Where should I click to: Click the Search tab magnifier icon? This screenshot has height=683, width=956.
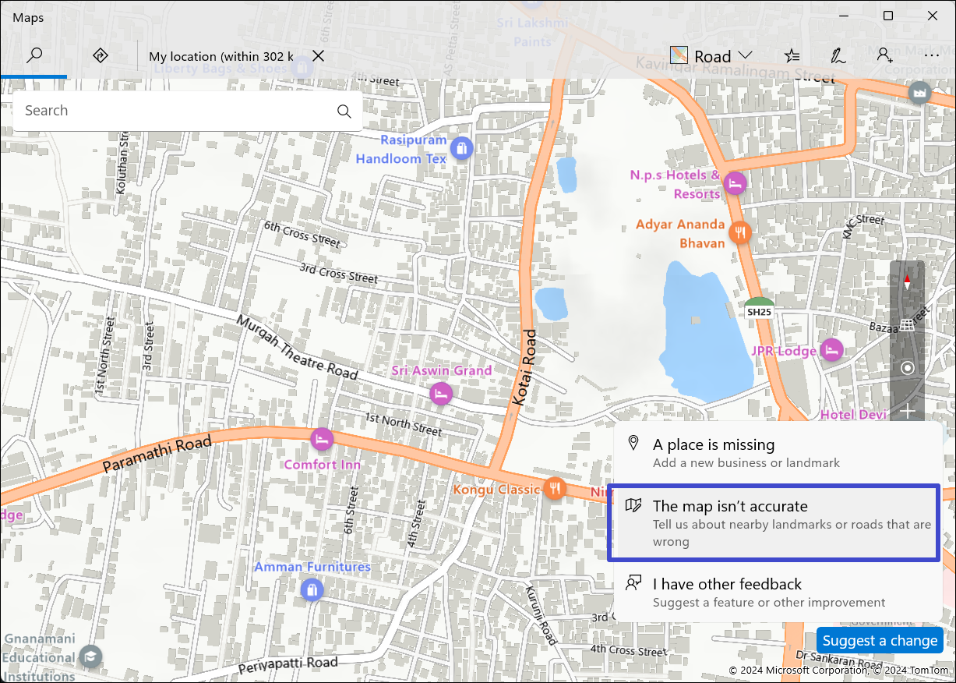click(34, 55)
